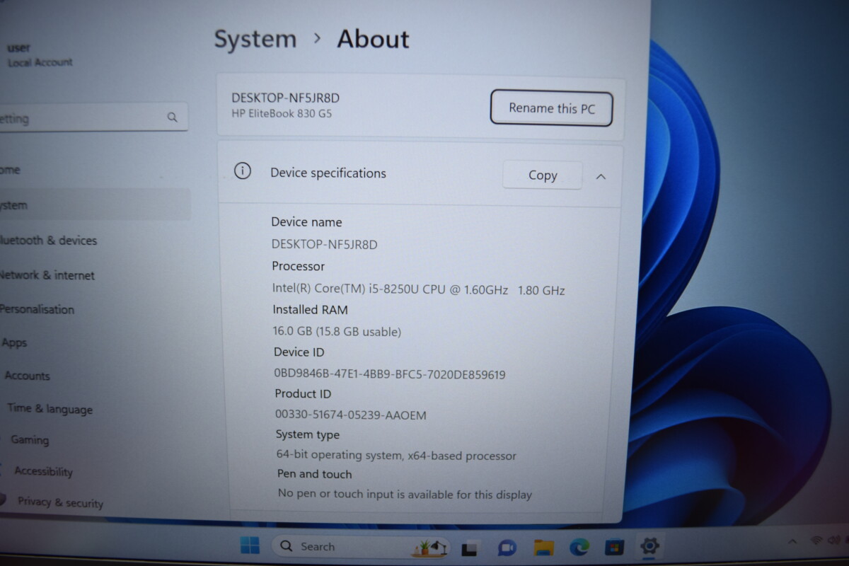Click the About page title
The width and height of the screenshot is (849, 566).
(373, 39)
